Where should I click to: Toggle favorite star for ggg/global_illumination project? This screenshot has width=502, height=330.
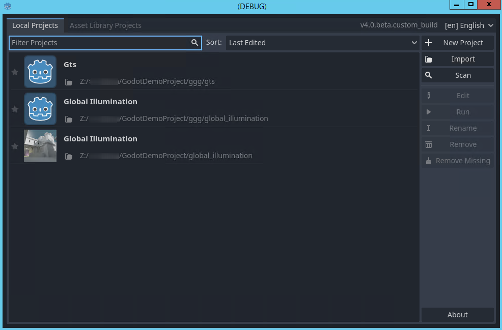point(15,109)
